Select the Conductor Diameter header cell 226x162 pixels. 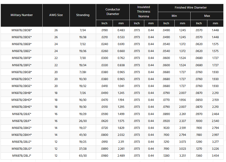(113, 12)
